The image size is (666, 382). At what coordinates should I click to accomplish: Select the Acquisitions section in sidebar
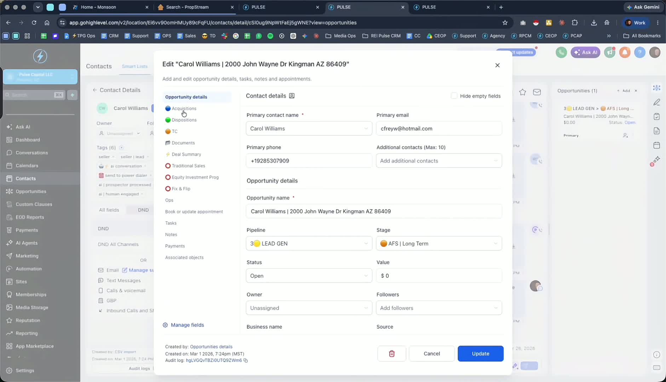tap(184, 109)
